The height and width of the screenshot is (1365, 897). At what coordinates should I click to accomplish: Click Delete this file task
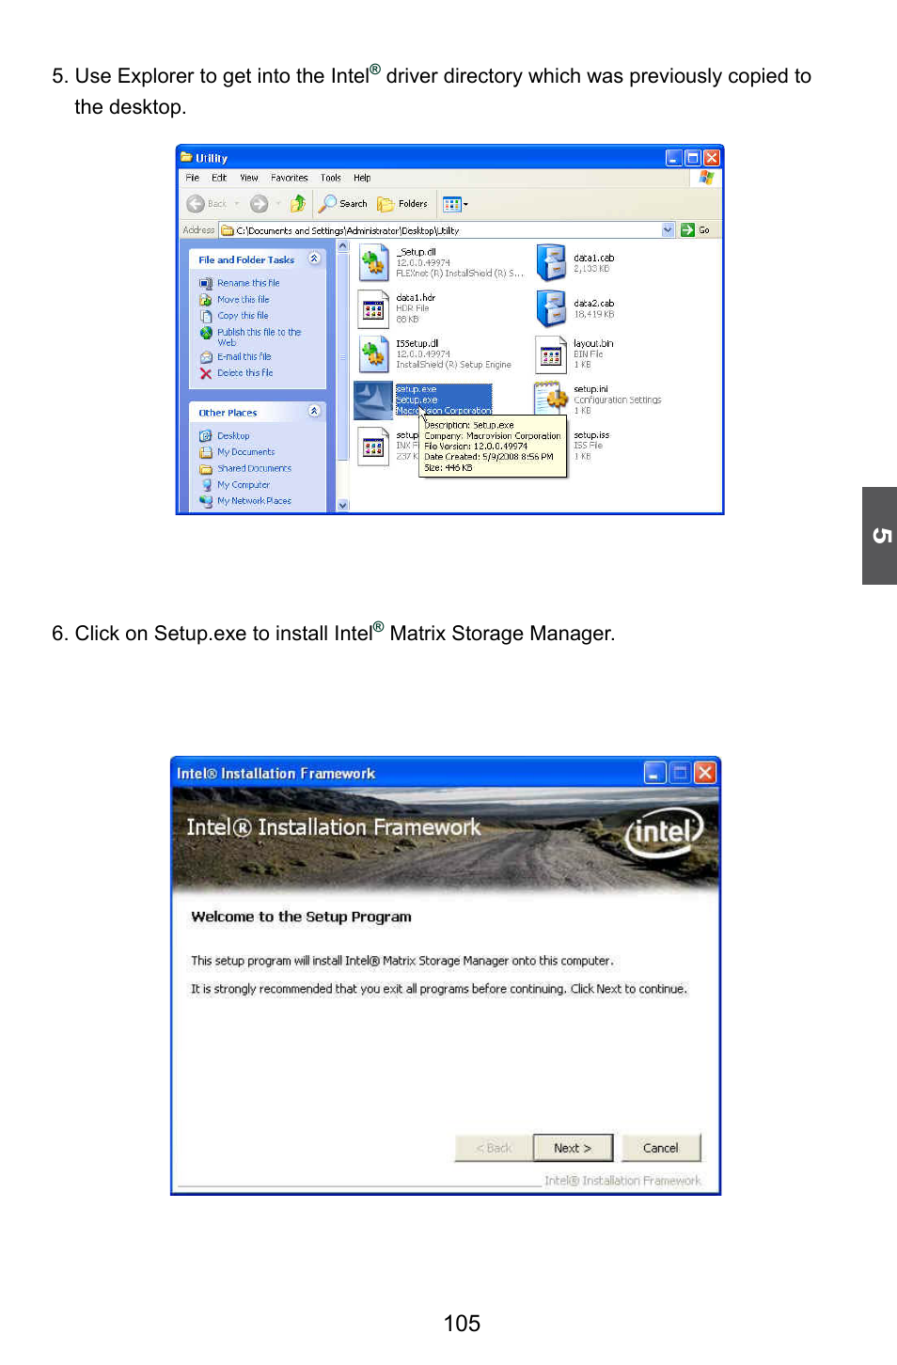(x=245, y=373)
